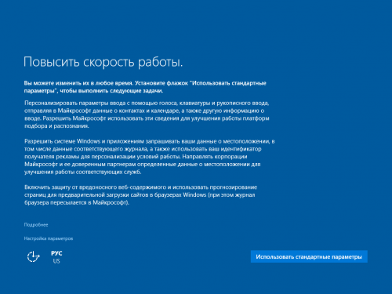Click the line ending with браузера пересылается в Майкрософт
The image size is (392, 294).
pos(77,202)
